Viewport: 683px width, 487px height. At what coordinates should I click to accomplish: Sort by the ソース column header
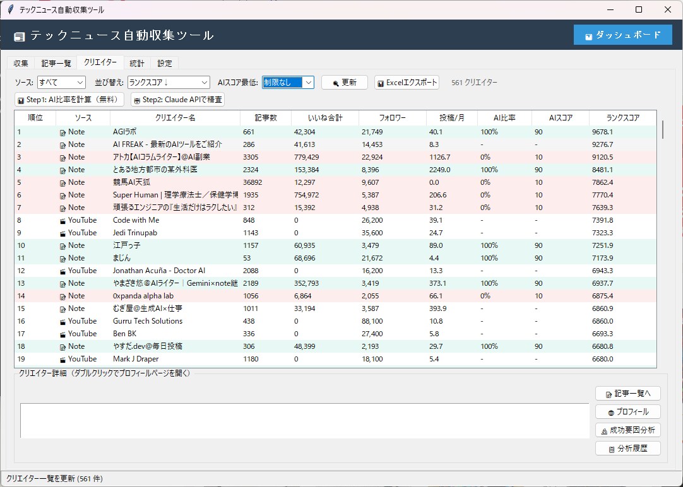coord(83,118)
